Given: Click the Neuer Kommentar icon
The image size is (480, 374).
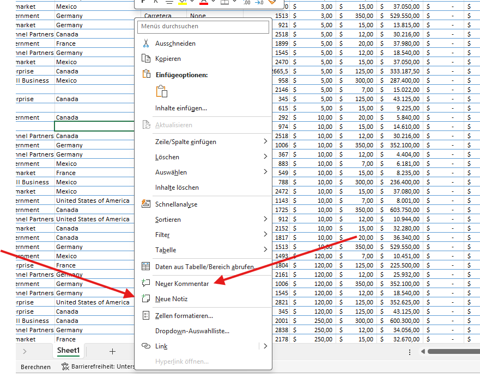Looking at the screenshot, I should click(145, 283).
